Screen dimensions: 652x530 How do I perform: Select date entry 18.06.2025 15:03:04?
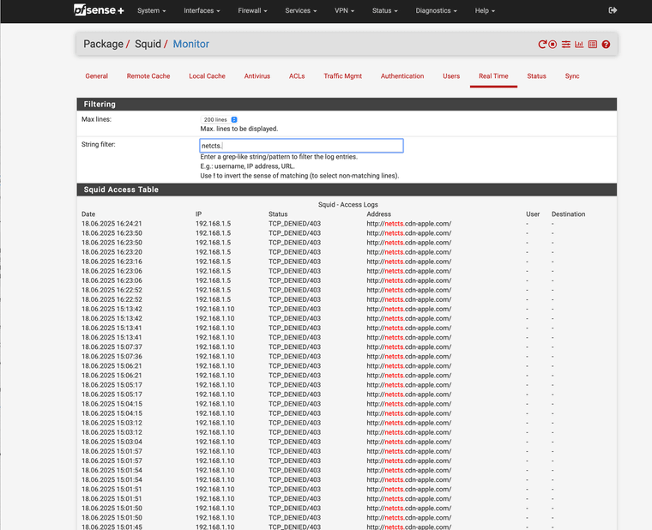click(112, 442)
